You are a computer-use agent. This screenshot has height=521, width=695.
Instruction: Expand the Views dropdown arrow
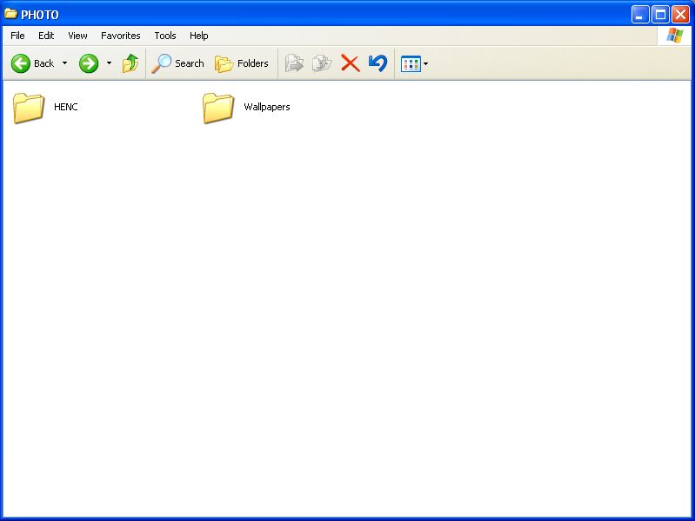pos(425,63)
